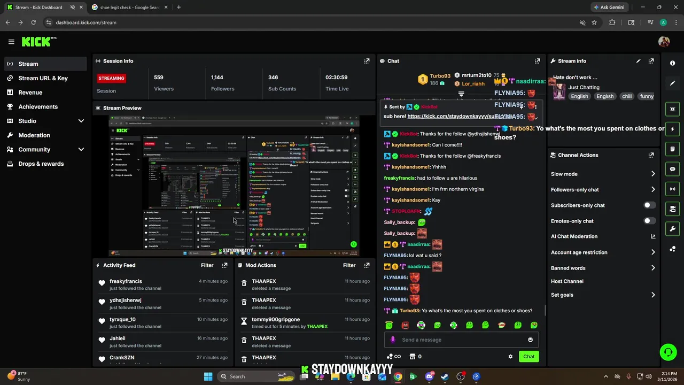Open Revenue in the sidebar
The image size is (684, 385).
click(45, 93)
